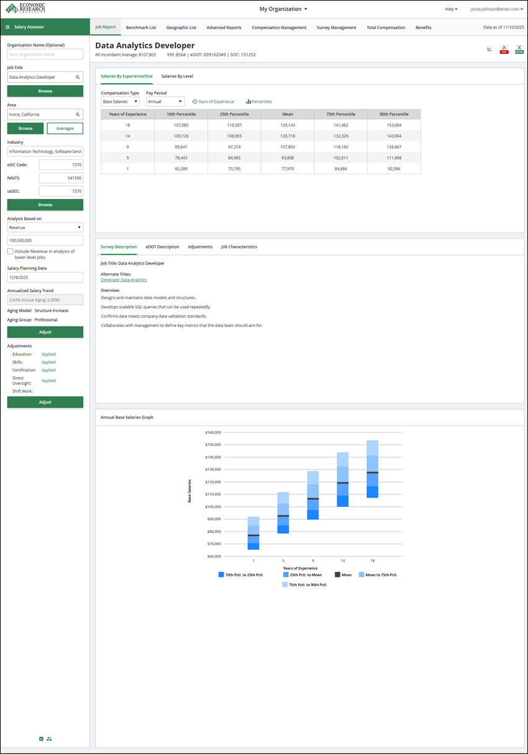Click the Job Title search magnifier icon

78,77
